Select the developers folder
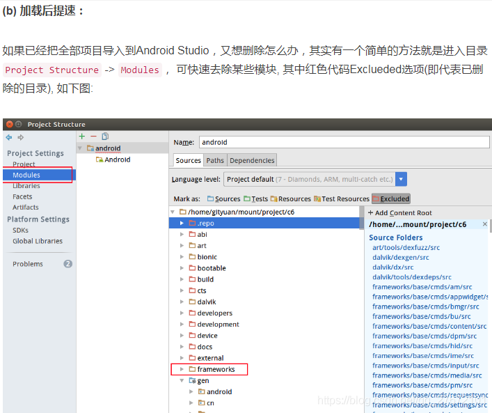 pyautogui.click(x=214, y=313)
